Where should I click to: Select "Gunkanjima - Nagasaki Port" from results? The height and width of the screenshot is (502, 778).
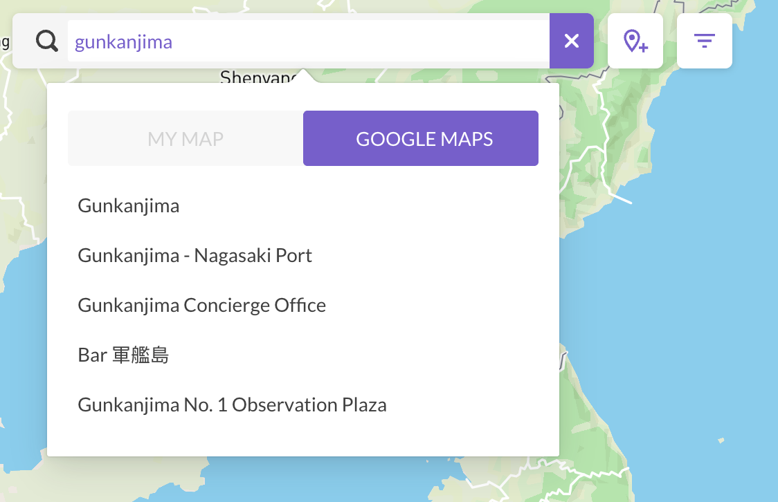195,255
